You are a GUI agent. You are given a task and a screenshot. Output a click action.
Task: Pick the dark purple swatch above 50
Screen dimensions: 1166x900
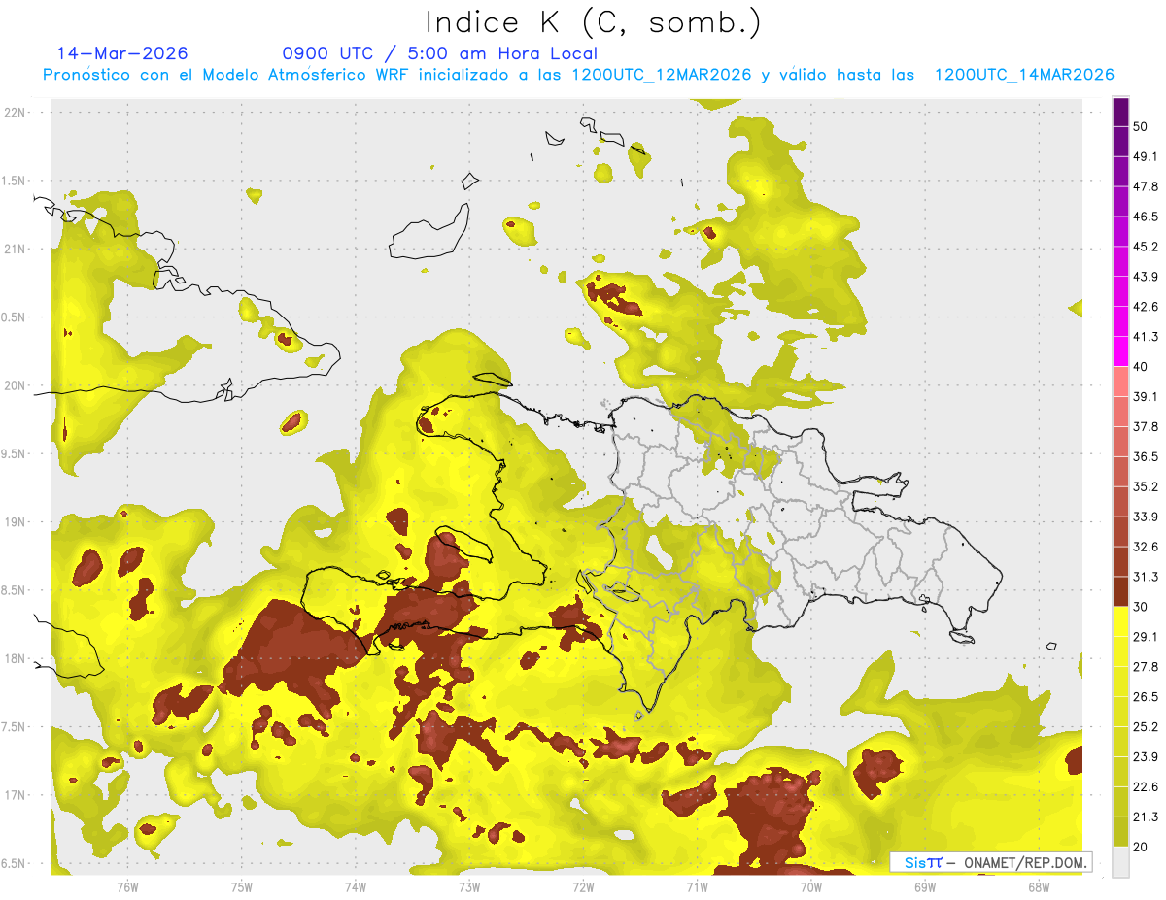click(x=1120, y=112)
